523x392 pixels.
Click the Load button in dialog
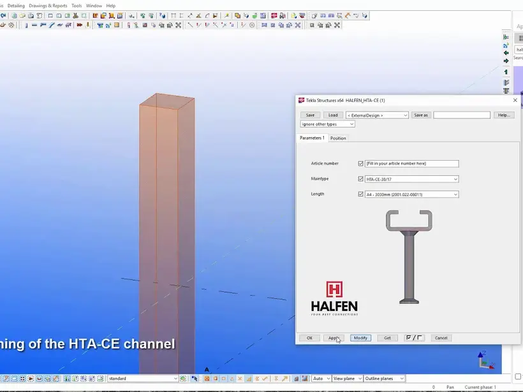[333, 115]
